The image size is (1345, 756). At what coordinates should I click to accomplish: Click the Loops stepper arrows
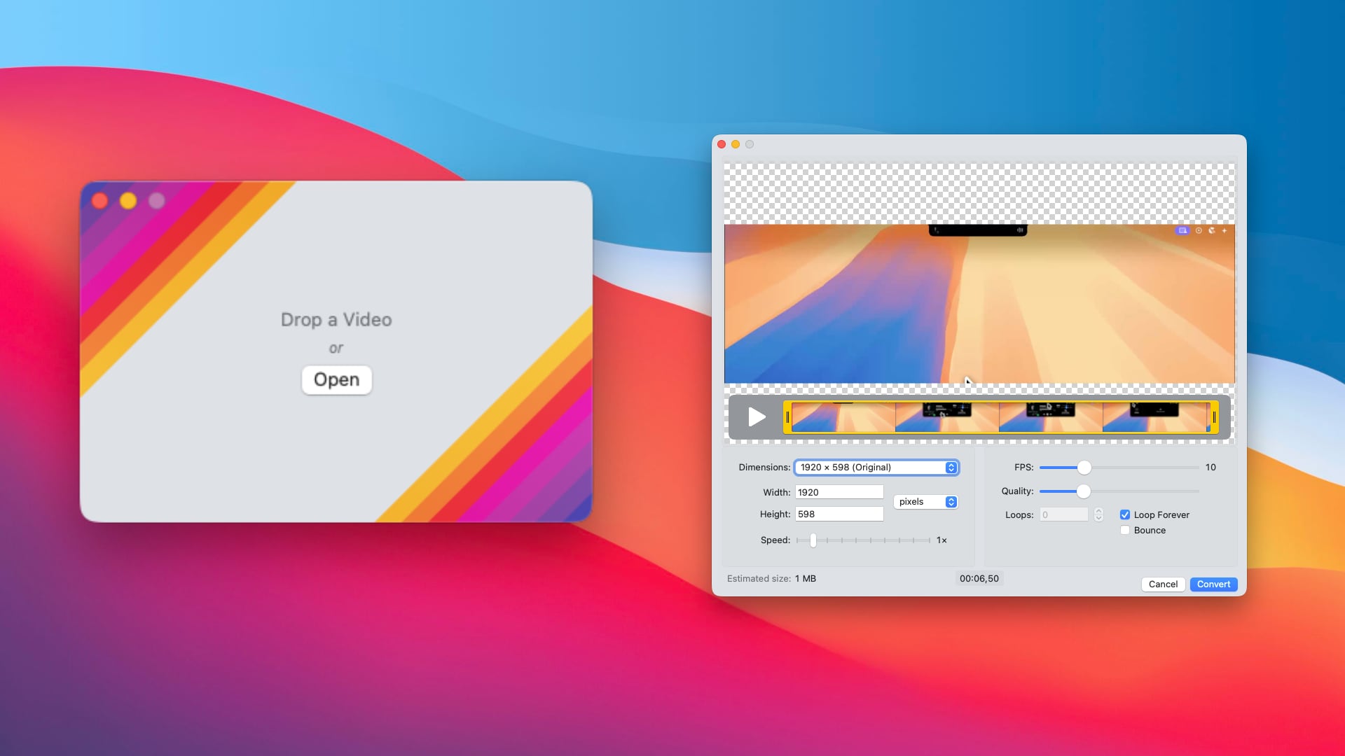click(x=1098, y=514)
